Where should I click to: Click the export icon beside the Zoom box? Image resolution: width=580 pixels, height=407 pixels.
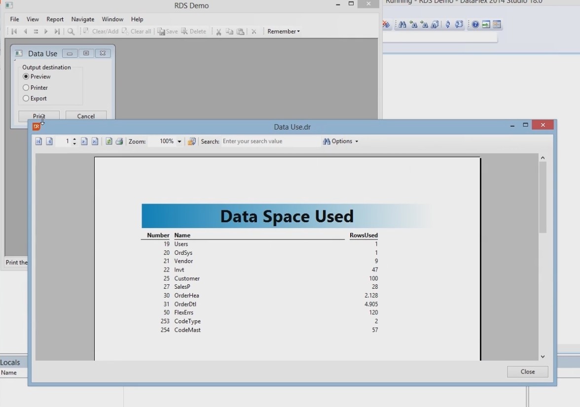[x=192, y=141]
